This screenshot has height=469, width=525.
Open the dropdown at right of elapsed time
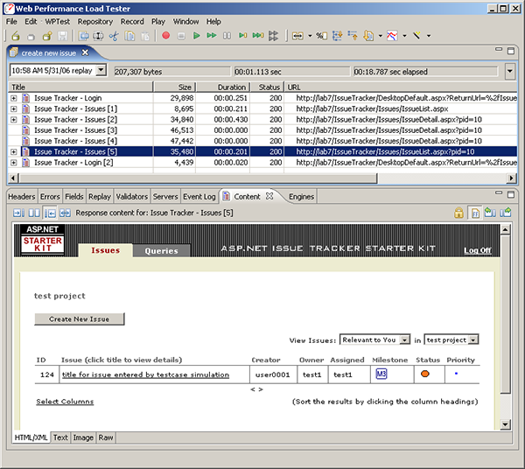509,71
